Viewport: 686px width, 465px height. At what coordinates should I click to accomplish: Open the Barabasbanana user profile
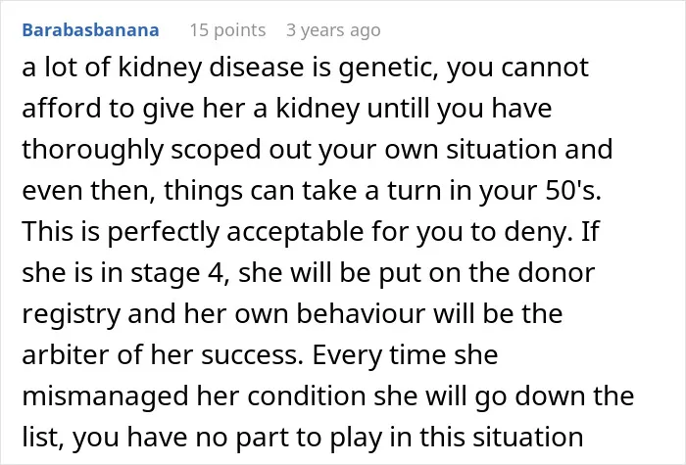pos(90,30)
